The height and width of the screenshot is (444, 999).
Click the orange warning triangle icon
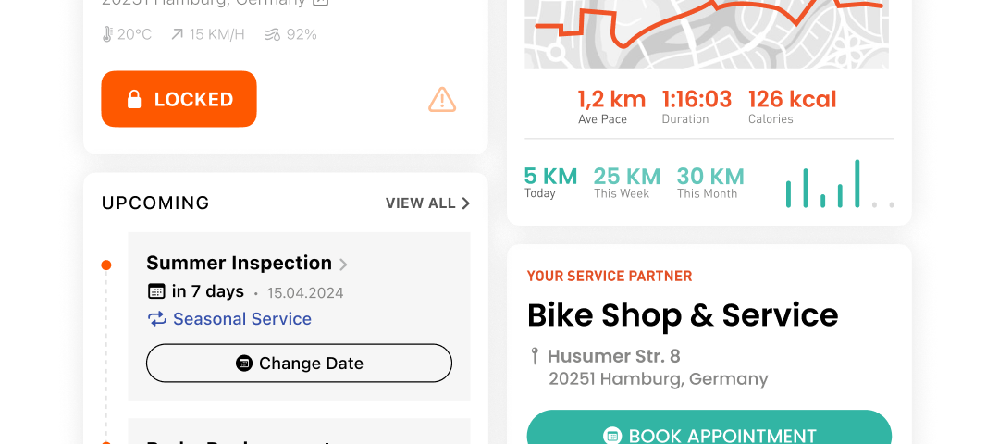442,100
